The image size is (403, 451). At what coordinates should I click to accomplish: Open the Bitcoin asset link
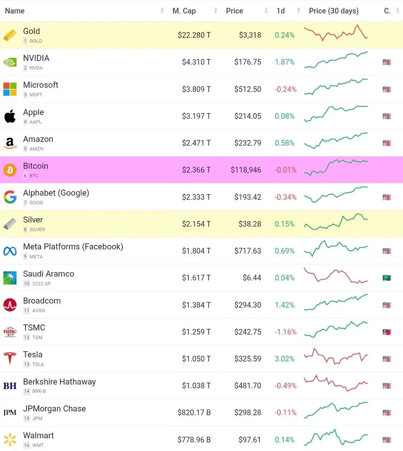point(36,166)
